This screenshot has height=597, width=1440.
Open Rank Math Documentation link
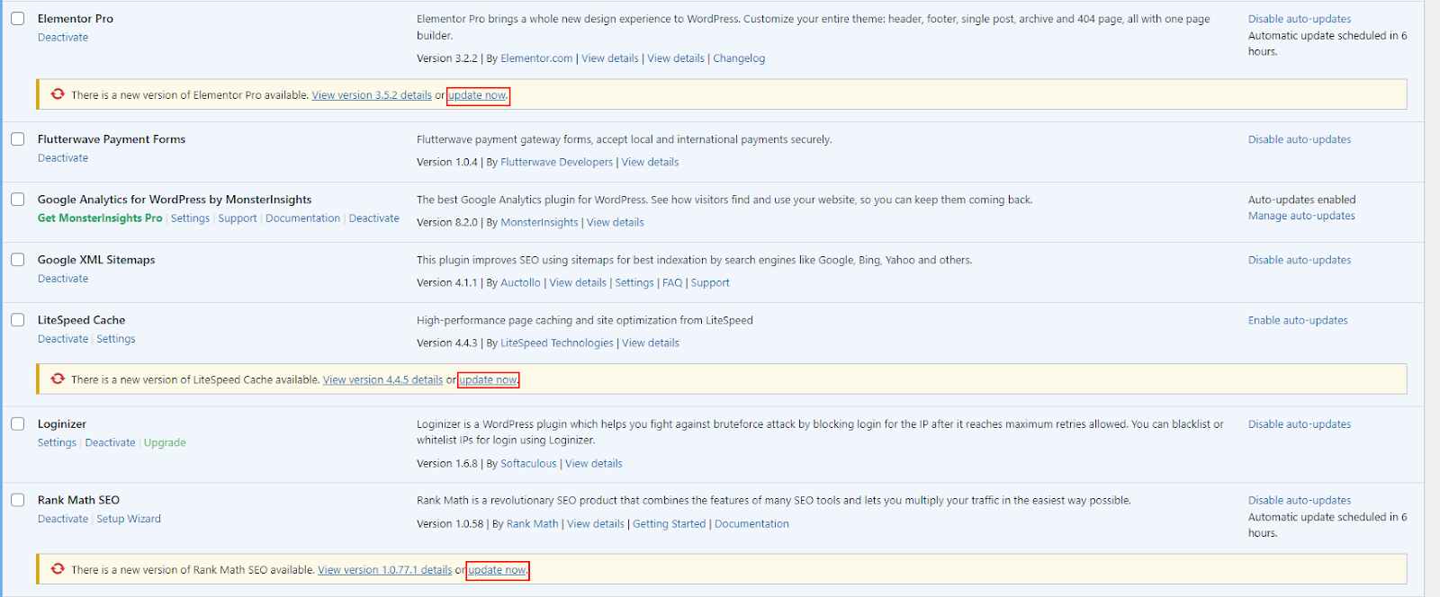pyautogui.click(x=751, y=524)
